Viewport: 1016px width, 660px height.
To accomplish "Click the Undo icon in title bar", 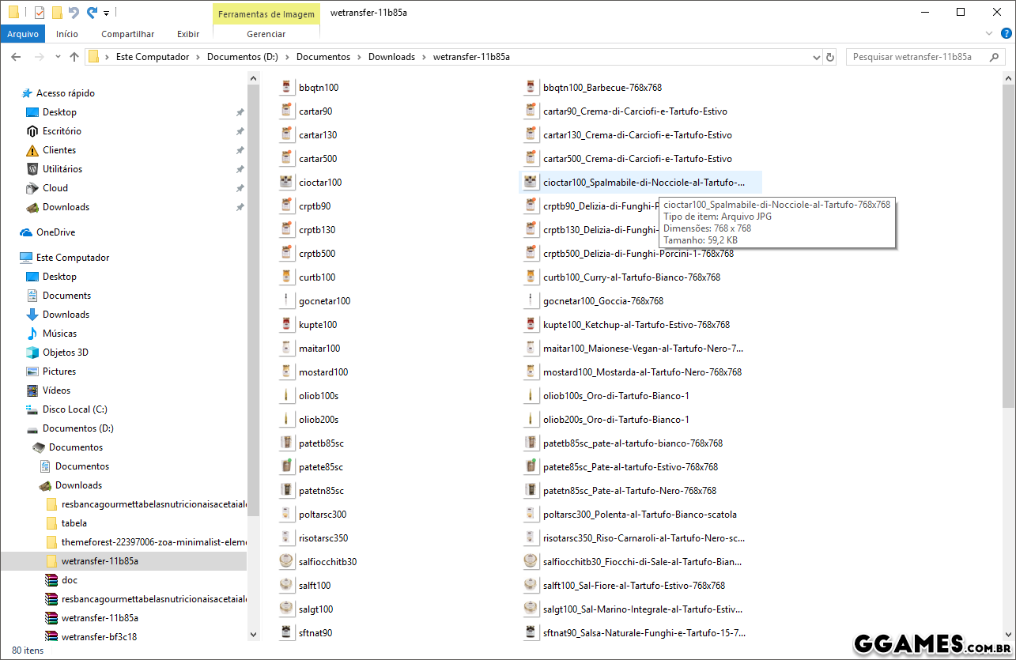I will point(74,13).
